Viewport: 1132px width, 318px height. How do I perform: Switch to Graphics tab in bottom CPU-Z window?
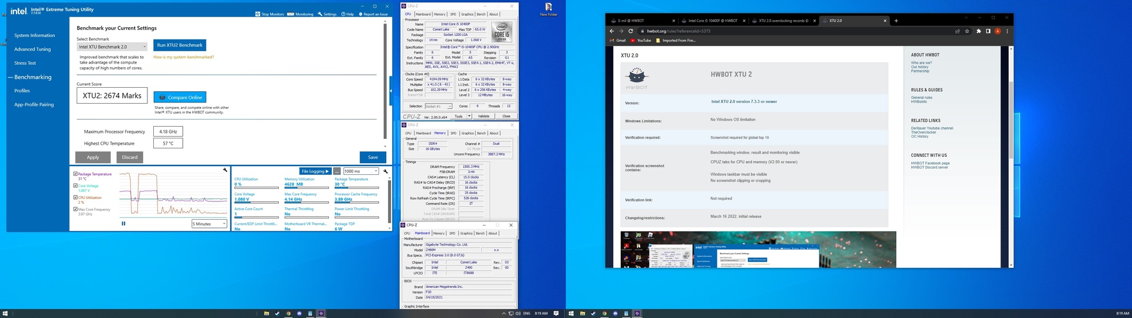tap(466, 233)
